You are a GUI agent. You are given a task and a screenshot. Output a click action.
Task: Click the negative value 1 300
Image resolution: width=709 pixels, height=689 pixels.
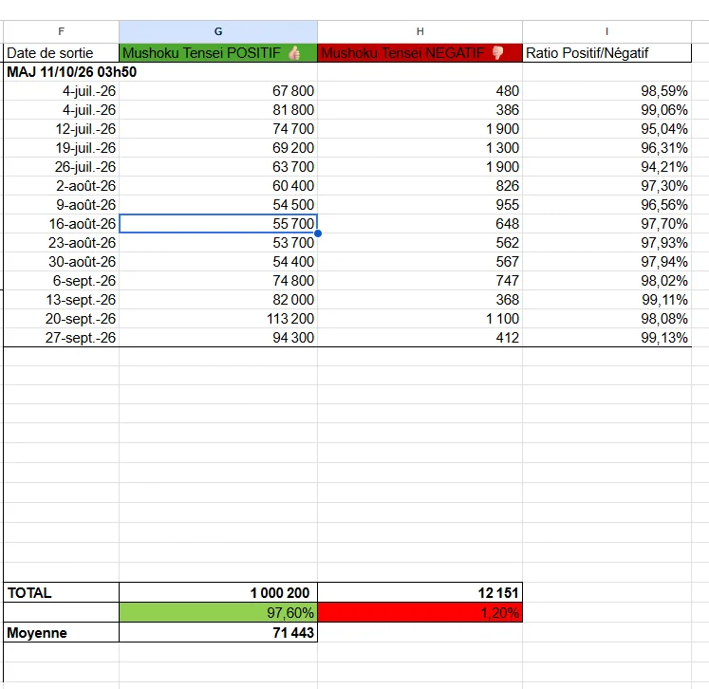[420, 148]
